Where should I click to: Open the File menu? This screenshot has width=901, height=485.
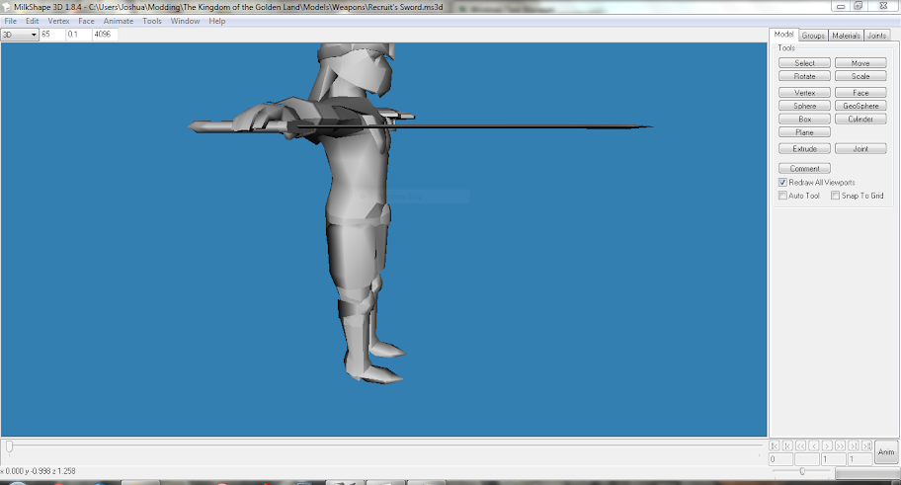point(10,22)
